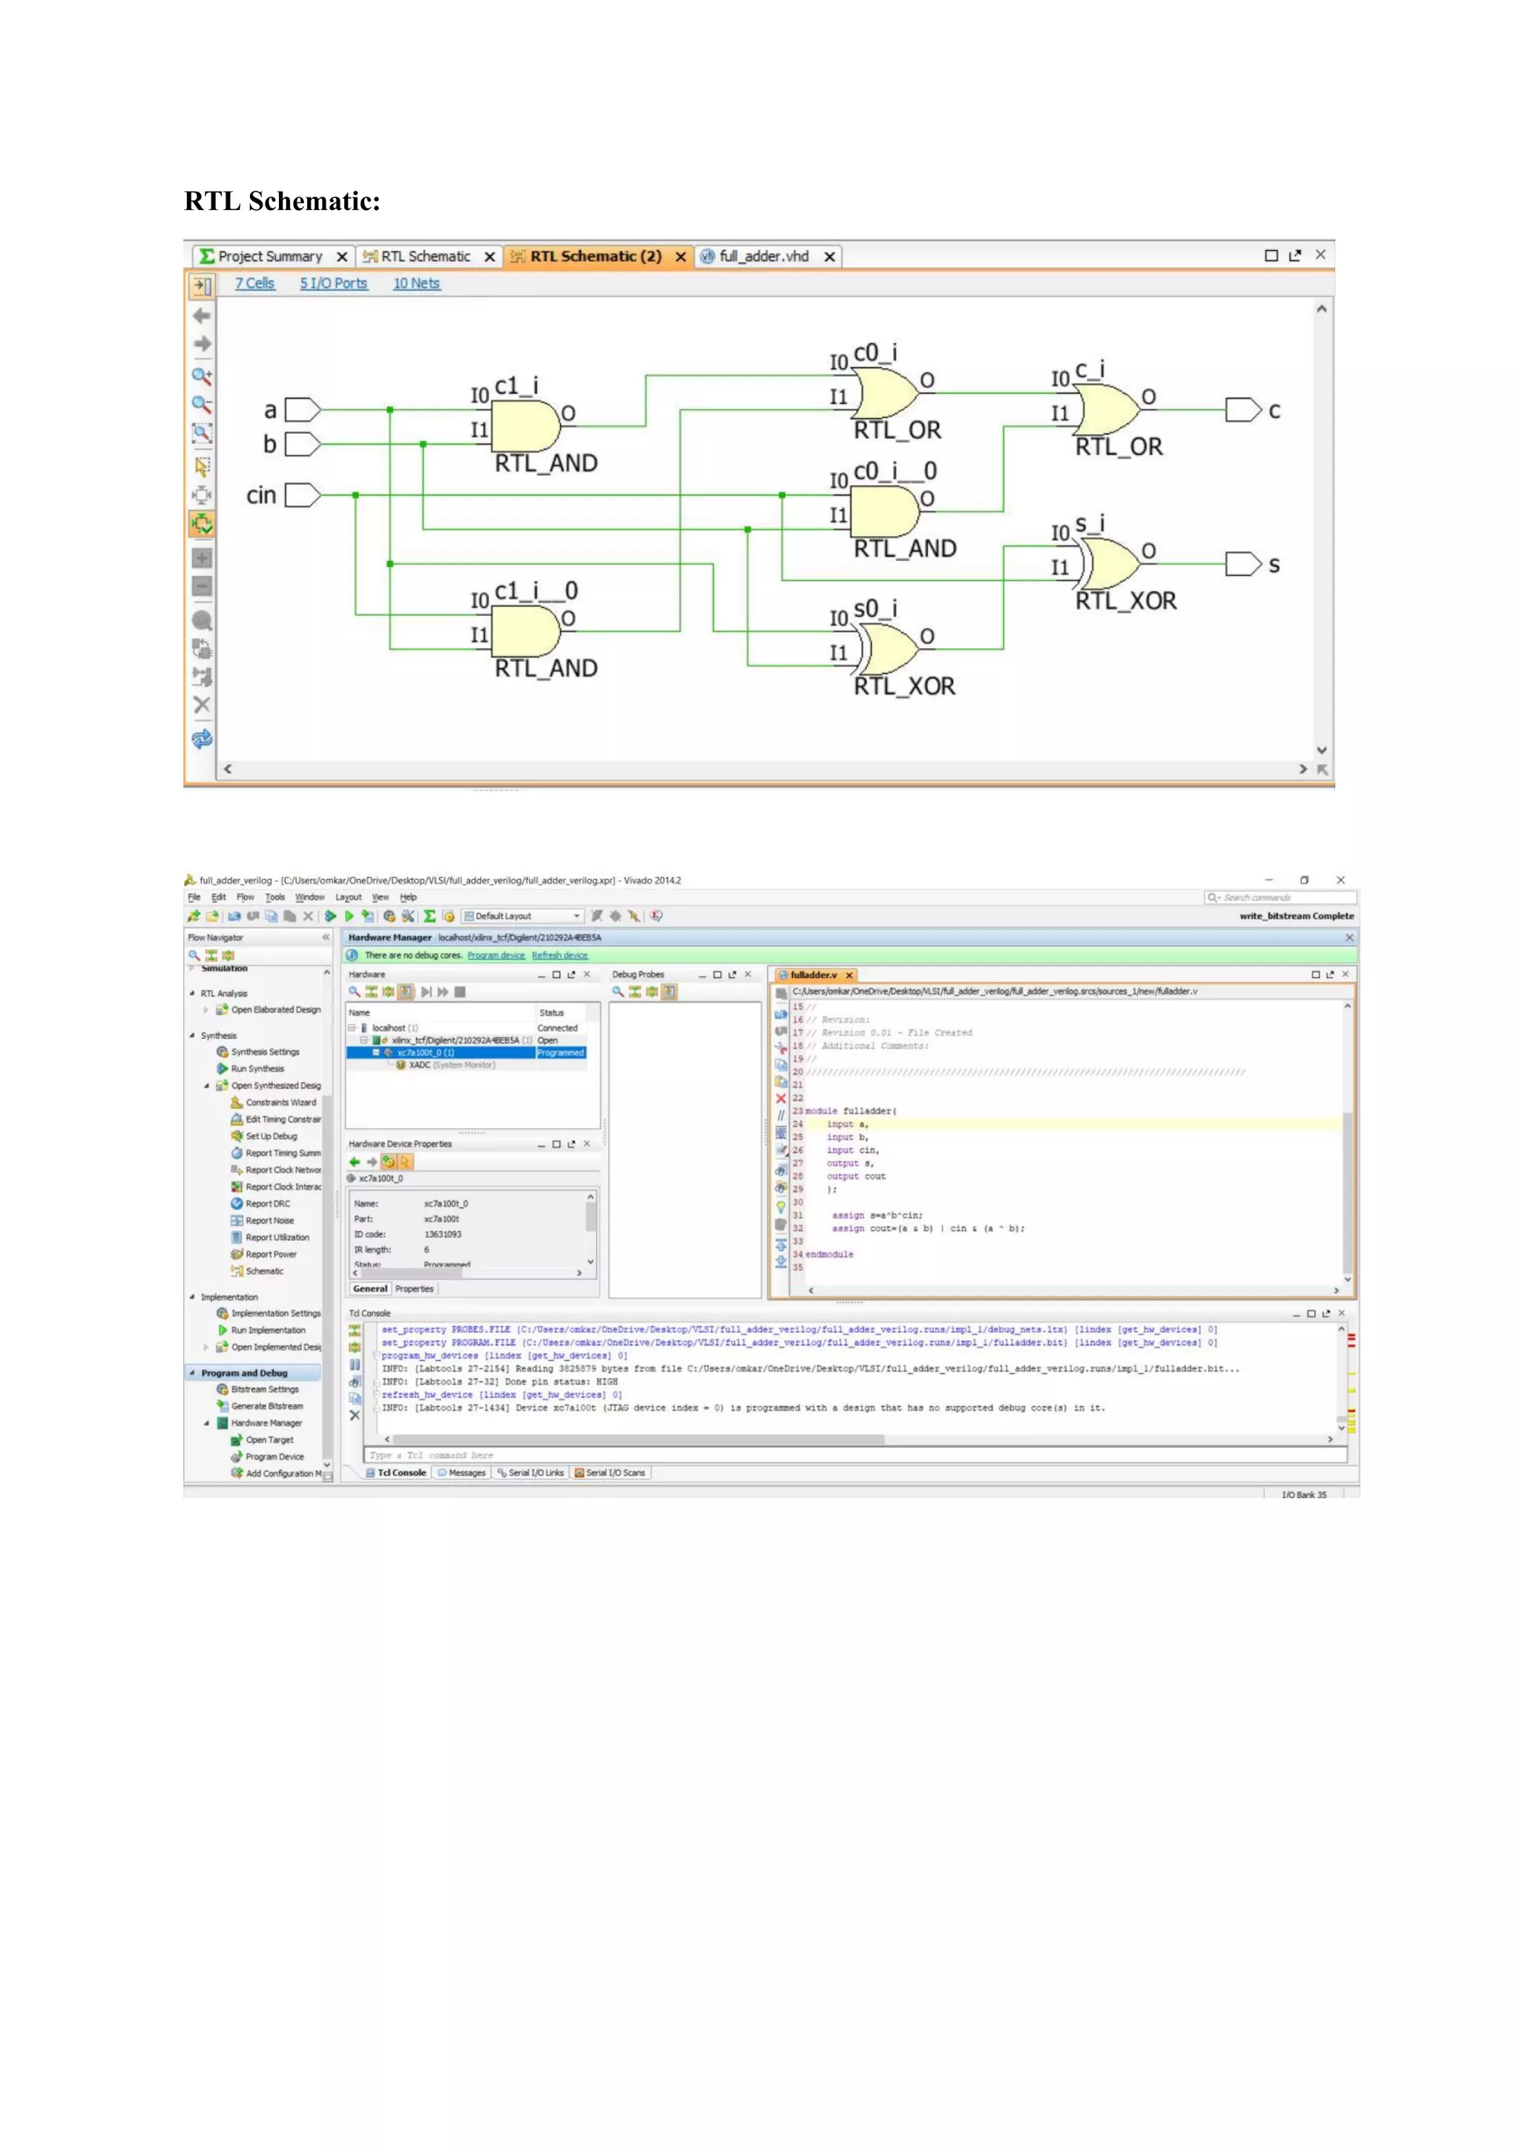Toggle the highlighted select-object icon in Device Properties
The height and width of the screenshot is (2149, 1519).
click(x=405, y=1161)
